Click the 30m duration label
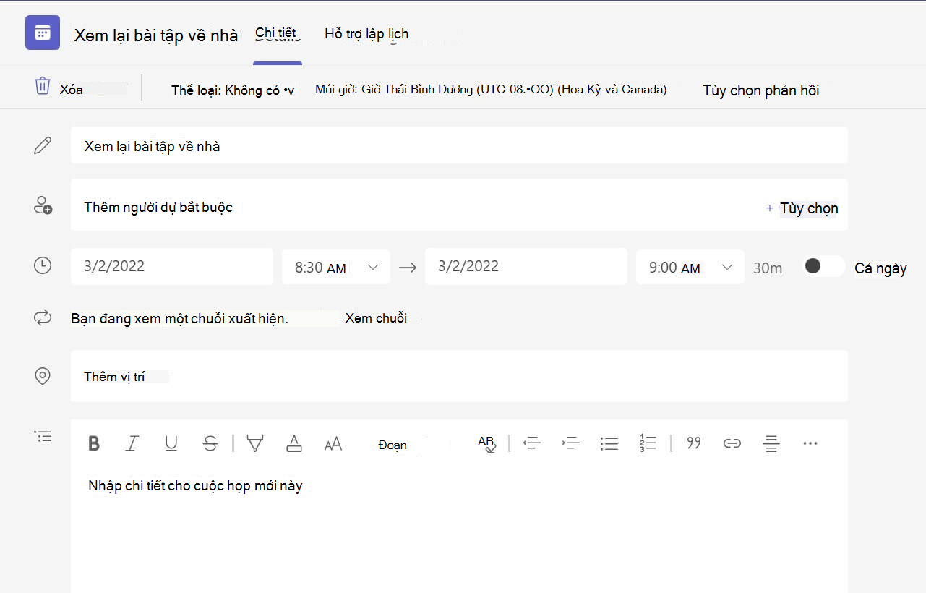 (x=768, y=268)
